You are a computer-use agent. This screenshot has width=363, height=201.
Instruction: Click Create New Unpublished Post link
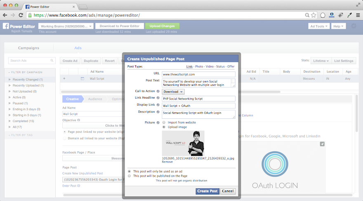pos(82,173)
